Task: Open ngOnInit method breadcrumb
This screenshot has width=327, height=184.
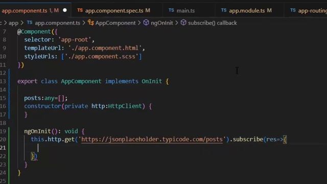Action: [x=162, y=23]
